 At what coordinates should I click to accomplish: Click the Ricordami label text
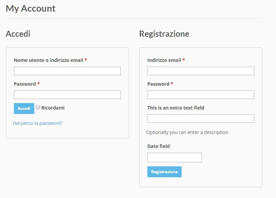(53, 108)
